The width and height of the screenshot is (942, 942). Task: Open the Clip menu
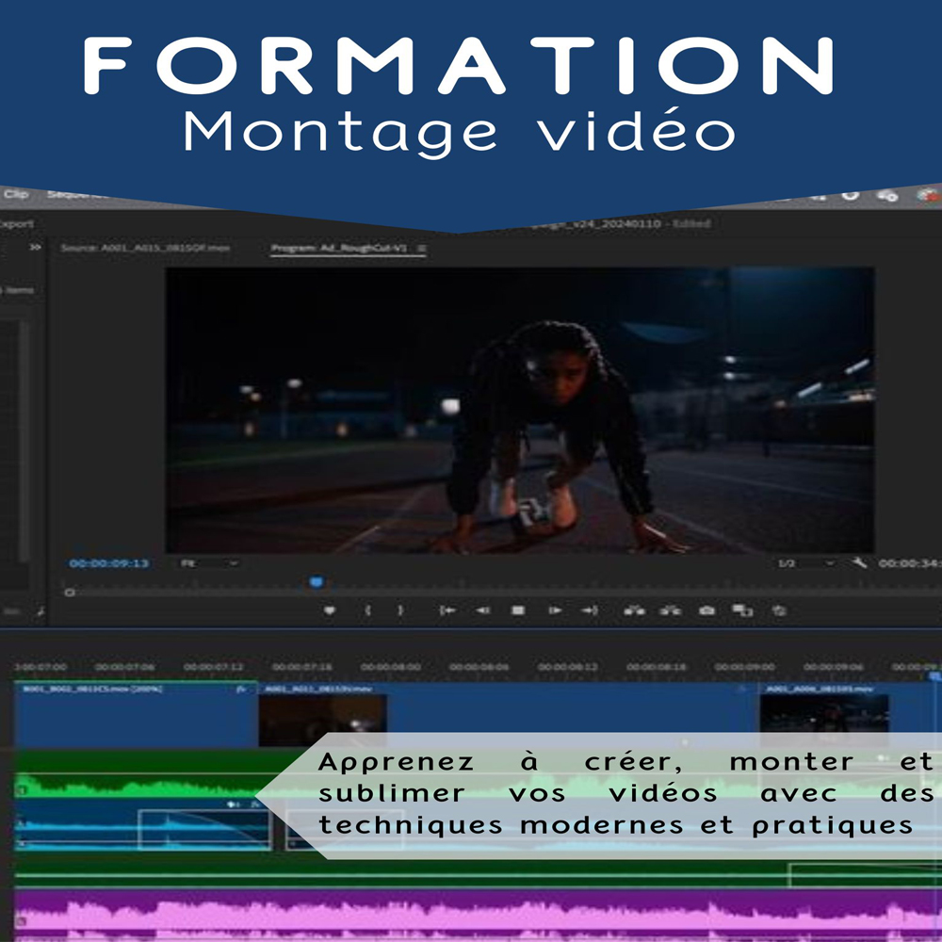[16, 195]
